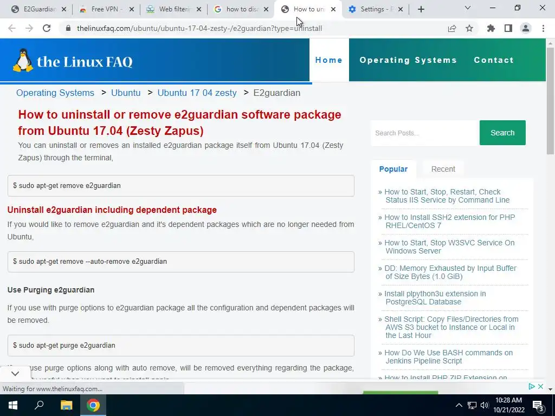Click the browser back arrow
555x416 pixels.
[x=12, y=28]
